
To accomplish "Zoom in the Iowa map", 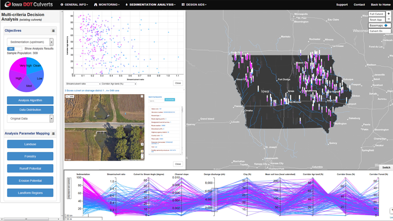I will click(389, 14).
